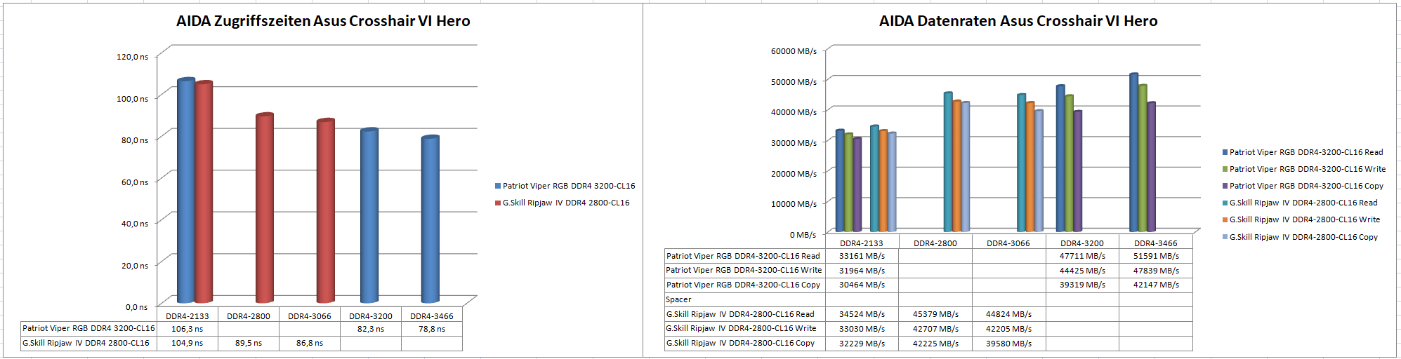
Task: Select legend entry 'G.Skill Ripjaw IV DDR4-2800-CL16 Copy'
Action: [1303, 237]
